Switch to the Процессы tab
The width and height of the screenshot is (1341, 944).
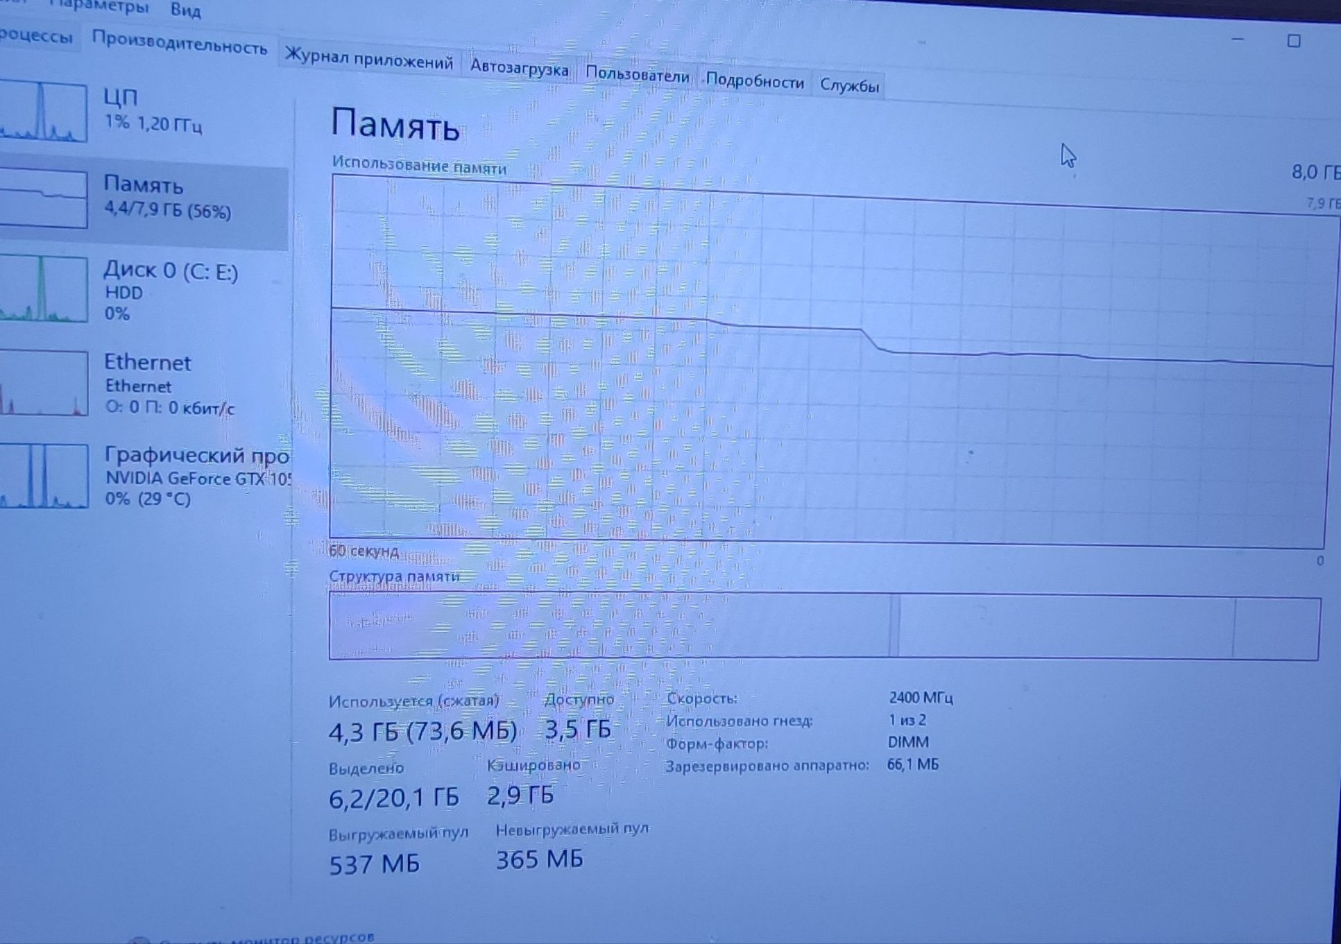[x=35, y=35]
